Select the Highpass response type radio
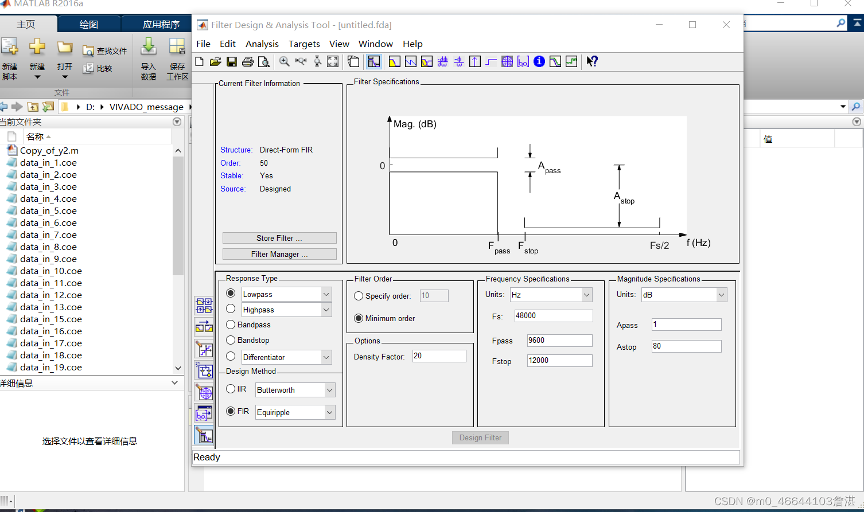This screenshot has width=864, height=512. coord(231,308)
